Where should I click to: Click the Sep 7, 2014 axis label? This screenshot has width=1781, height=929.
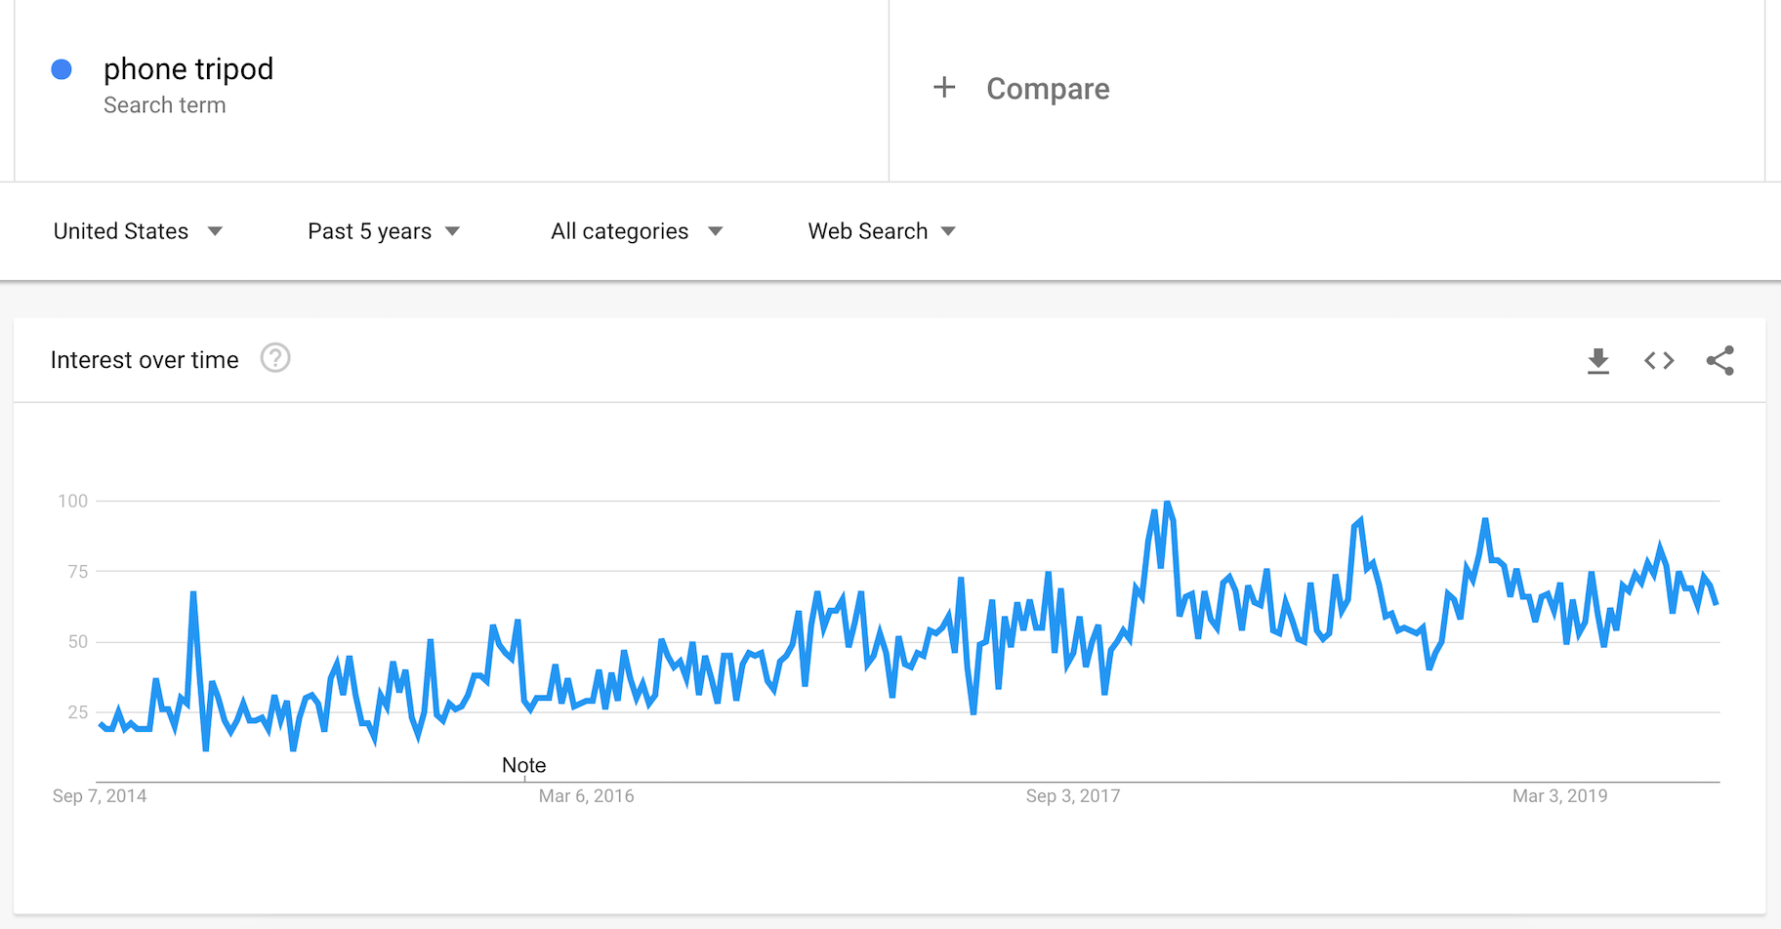tap(100, 796)
